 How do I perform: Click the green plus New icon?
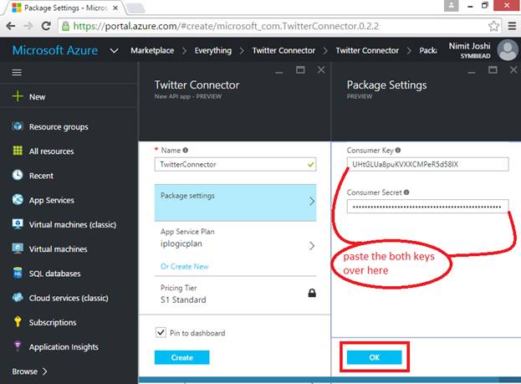(18, 96)
